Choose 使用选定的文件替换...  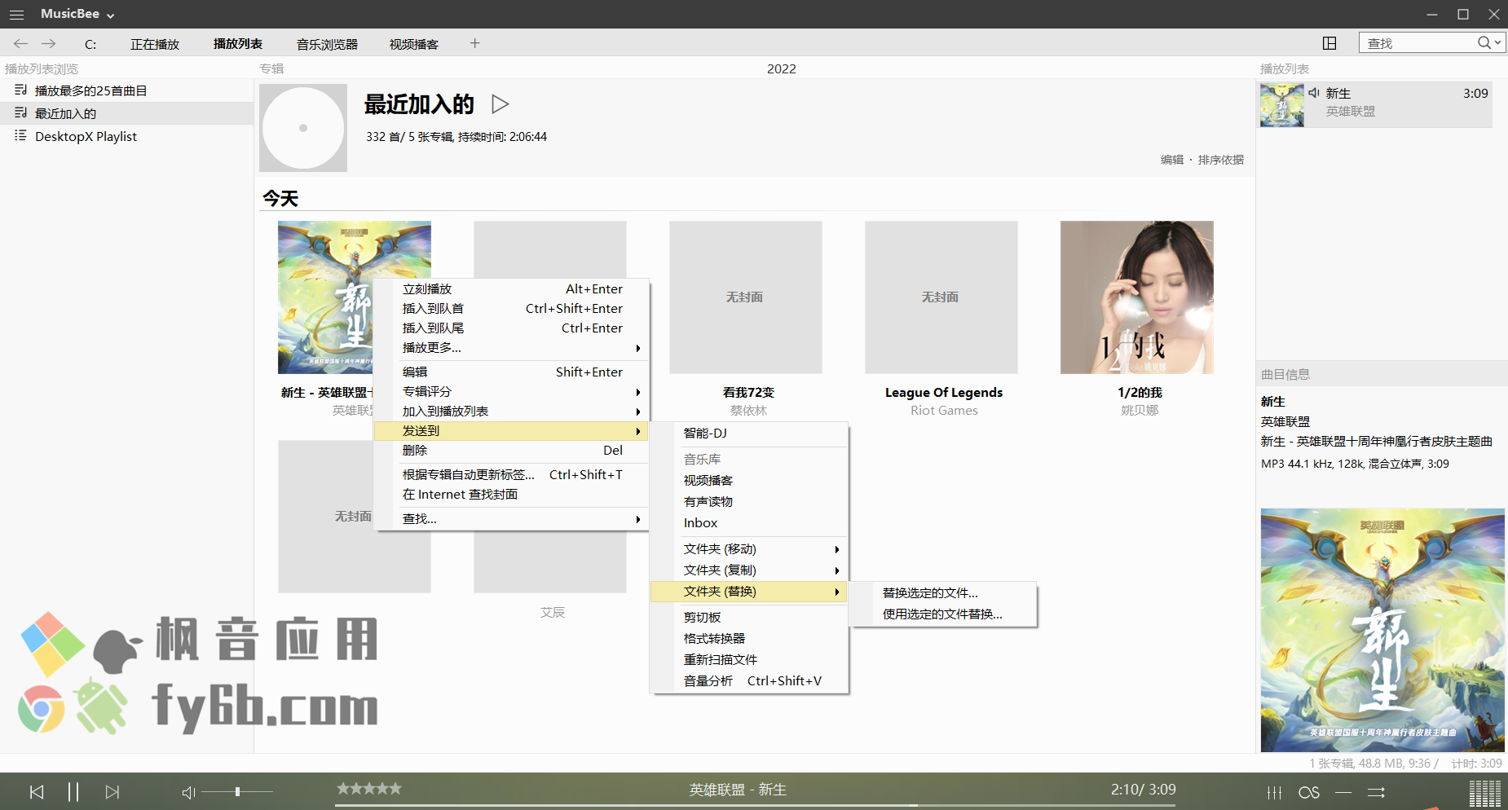point(943,614)
